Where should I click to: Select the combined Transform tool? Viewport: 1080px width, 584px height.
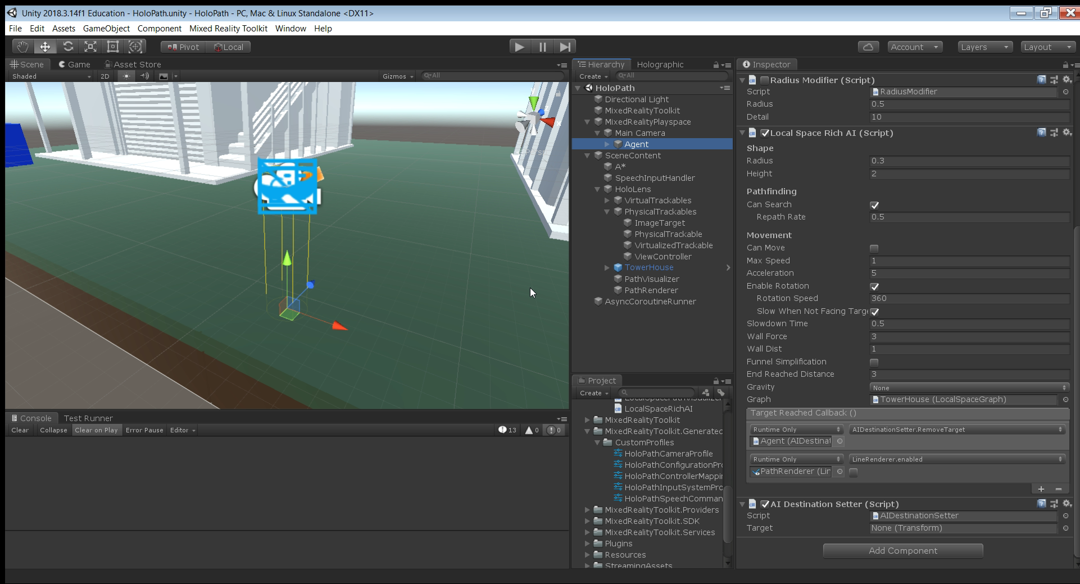(x=135, y=47)
